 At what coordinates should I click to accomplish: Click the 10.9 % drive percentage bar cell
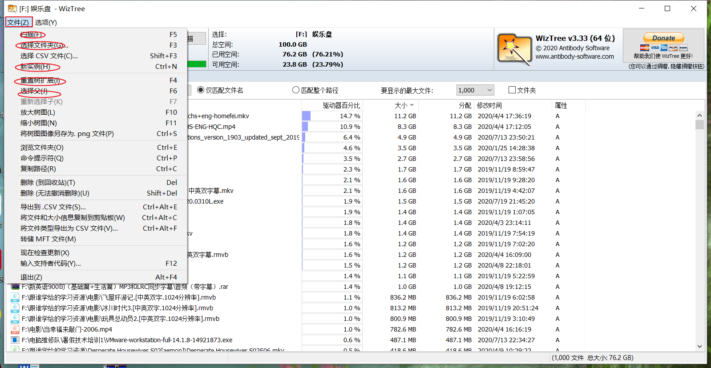(x=332, y=127)
